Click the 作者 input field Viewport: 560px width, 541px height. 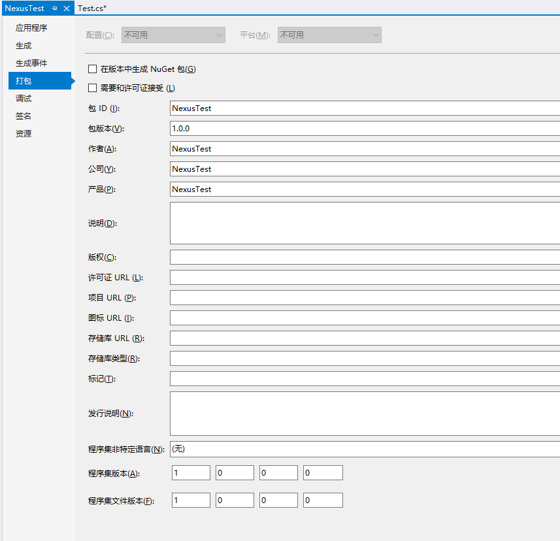click(365, 148)
